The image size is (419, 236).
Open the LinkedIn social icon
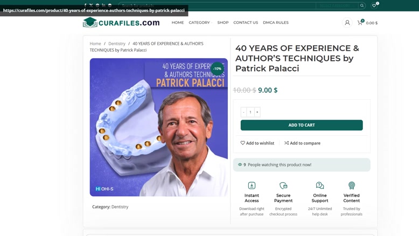pos(103,5)
